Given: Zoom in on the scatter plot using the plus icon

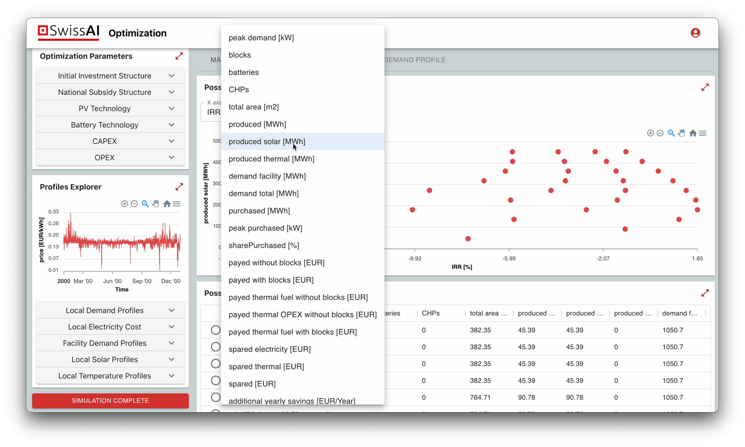Looking at the screenshot, I should tap(650, 133).
